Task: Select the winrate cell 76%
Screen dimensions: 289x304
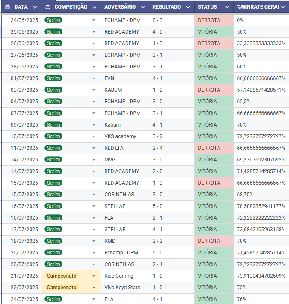Action: pos(261,299)
